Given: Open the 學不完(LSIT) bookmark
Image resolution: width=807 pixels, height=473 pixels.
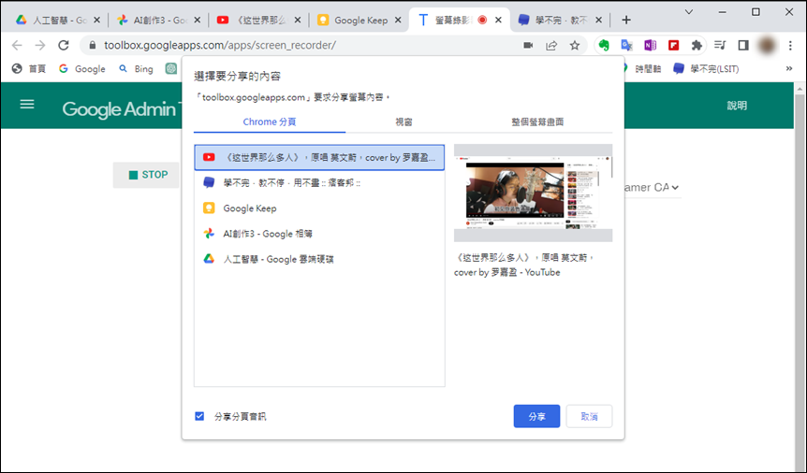Looking at the screenshot, I should point(707,69).
